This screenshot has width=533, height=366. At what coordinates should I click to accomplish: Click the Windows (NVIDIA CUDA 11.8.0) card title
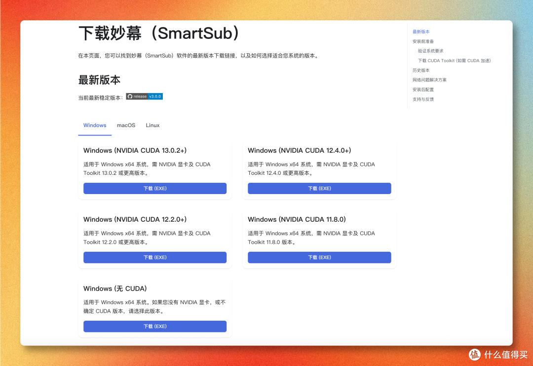[x=297, y=220]
